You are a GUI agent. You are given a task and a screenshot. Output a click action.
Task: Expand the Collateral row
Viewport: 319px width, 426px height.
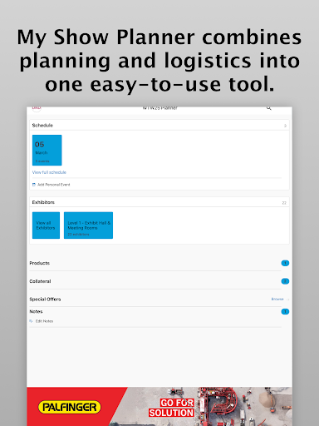pos(159,281)
